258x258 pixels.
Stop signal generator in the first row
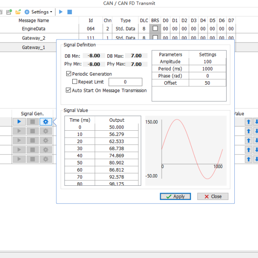32,122
